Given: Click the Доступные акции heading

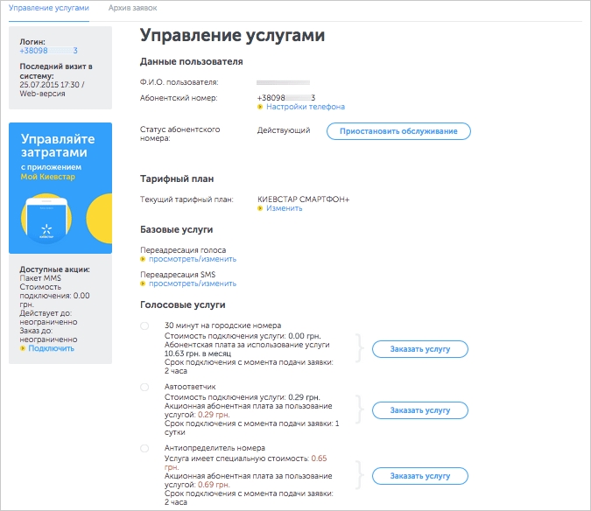Looking at the screenshot, I should coord(54,269).
